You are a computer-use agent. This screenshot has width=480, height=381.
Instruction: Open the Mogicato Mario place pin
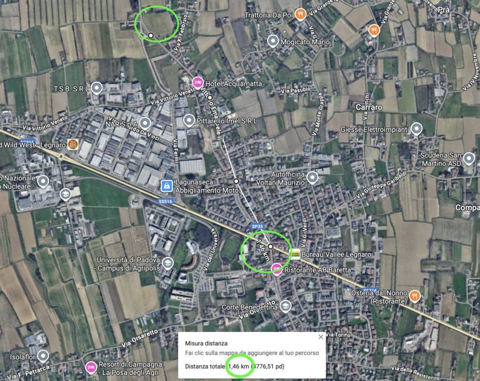click(273, 41)
